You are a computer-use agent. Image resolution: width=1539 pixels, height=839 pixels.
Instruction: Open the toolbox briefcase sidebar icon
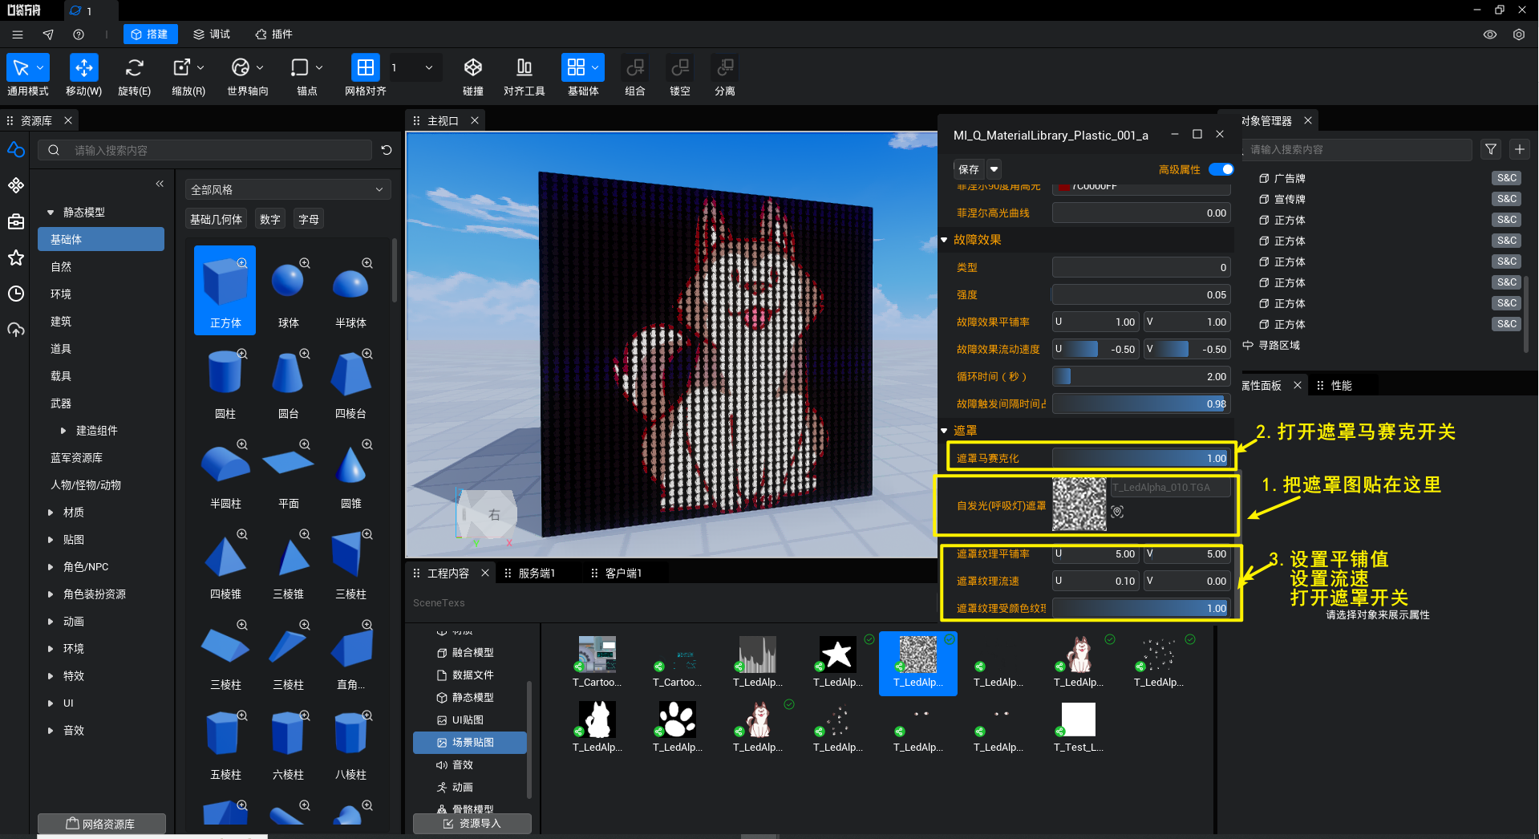[16, 221]
